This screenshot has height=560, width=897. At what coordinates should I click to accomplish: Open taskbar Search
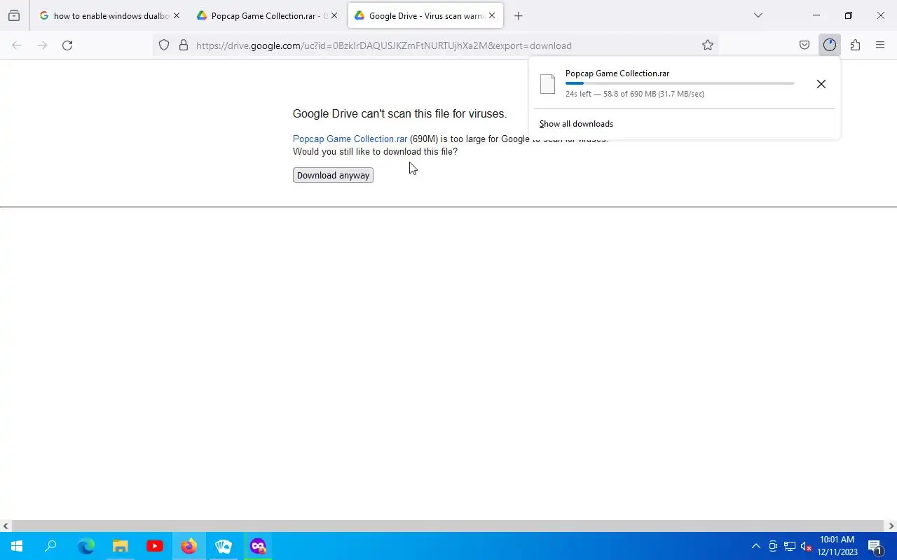pos(50,546)
